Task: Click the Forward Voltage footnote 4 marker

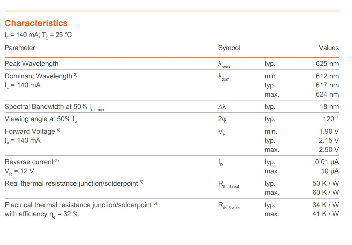Action: coord(58,130)
